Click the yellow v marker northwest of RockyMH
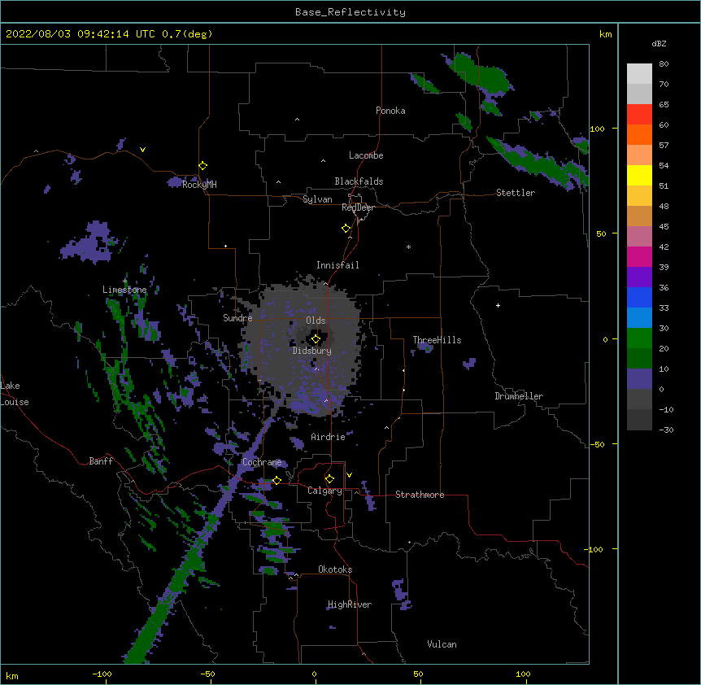 [x=142, y=150]
